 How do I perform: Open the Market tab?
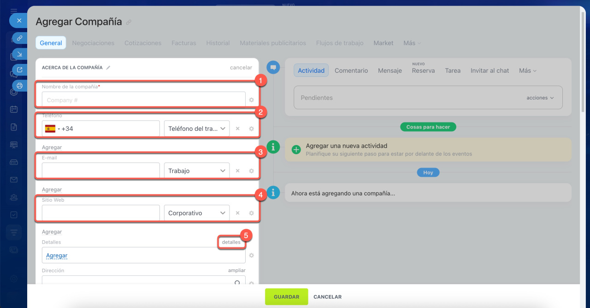point(383,43)
